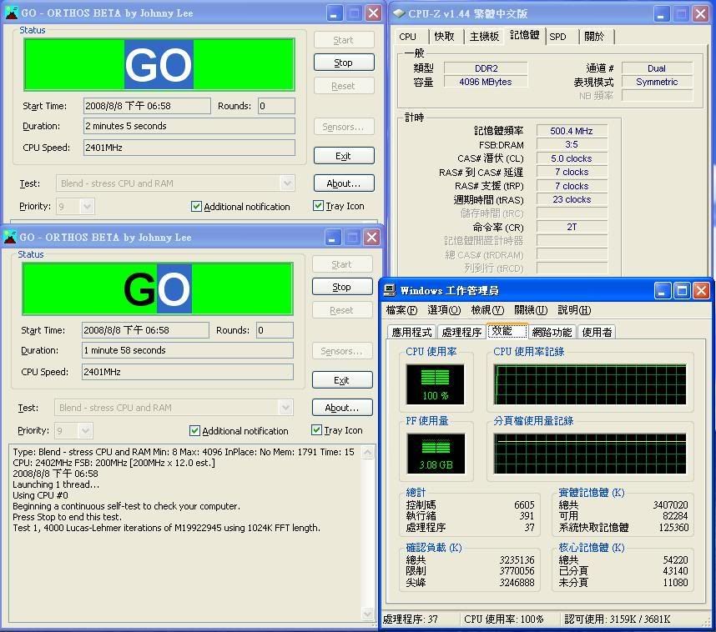Open Test dropdown in lower ORTHOS window
Screen dimensions: 716x632
point(285,408)
